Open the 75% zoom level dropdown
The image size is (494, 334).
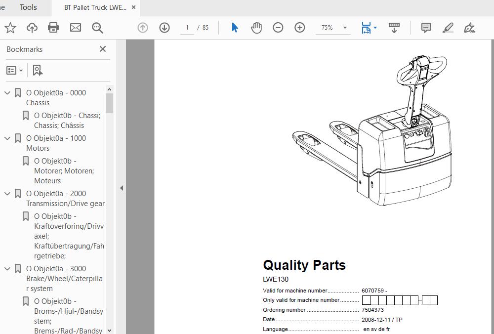pos(345,28)
